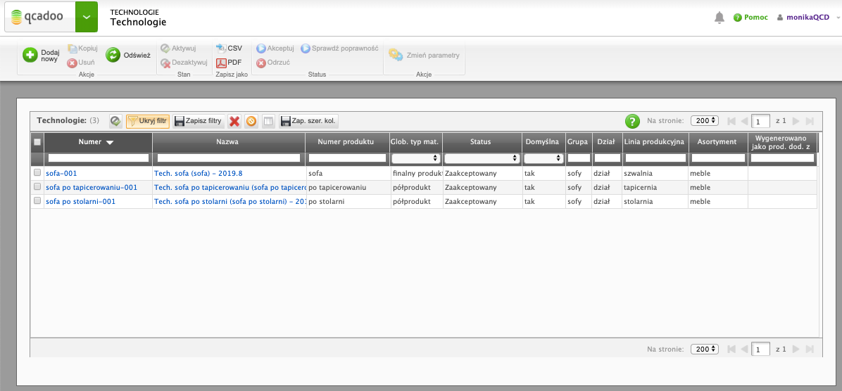The image size is (842, 391).
Task: Click the Usuń delete button
Action: [x=81, y=63]
